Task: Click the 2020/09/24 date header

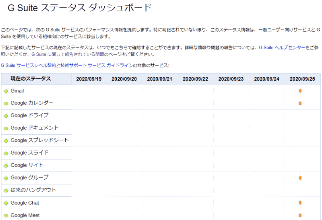Action: [x=266, y=79]
